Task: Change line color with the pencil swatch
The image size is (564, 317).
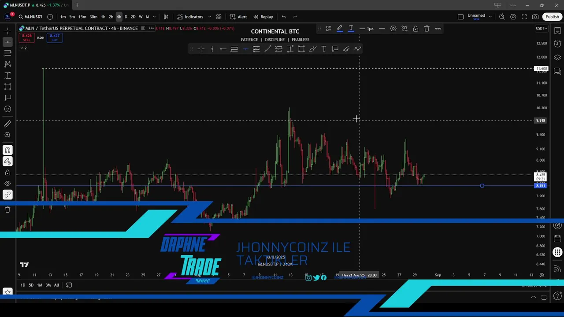Action: click(340, 29)
